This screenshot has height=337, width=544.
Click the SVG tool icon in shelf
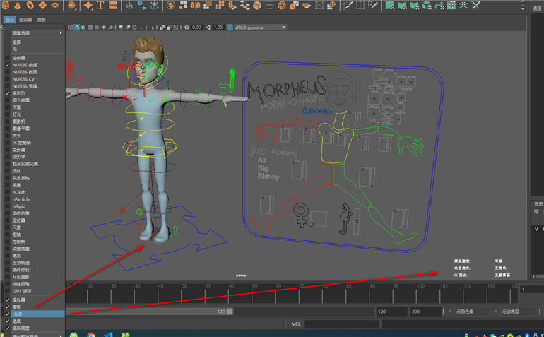[114, 6]
